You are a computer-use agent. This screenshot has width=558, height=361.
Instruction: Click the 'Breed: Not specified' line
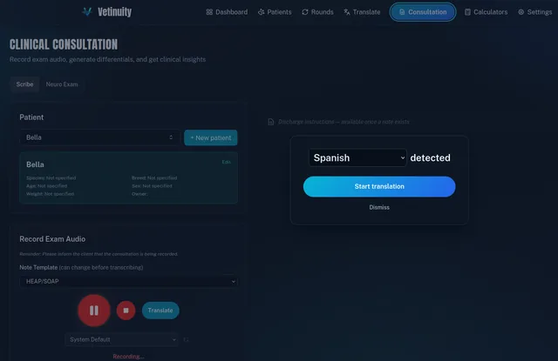154,177
